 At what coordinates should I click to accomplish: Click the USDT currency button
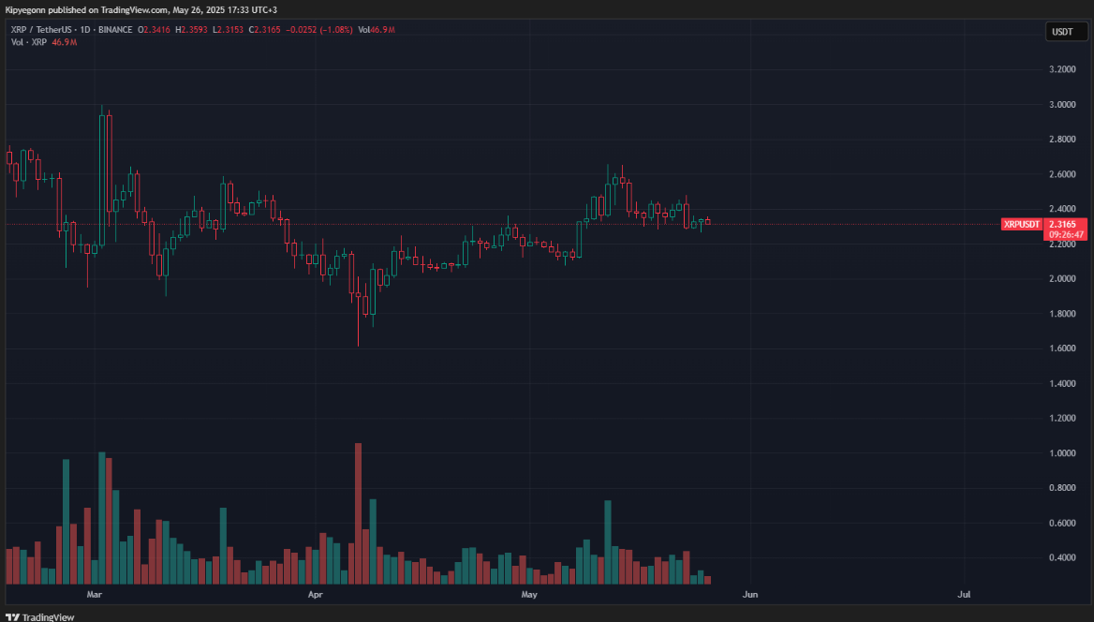pos(1066,32)
